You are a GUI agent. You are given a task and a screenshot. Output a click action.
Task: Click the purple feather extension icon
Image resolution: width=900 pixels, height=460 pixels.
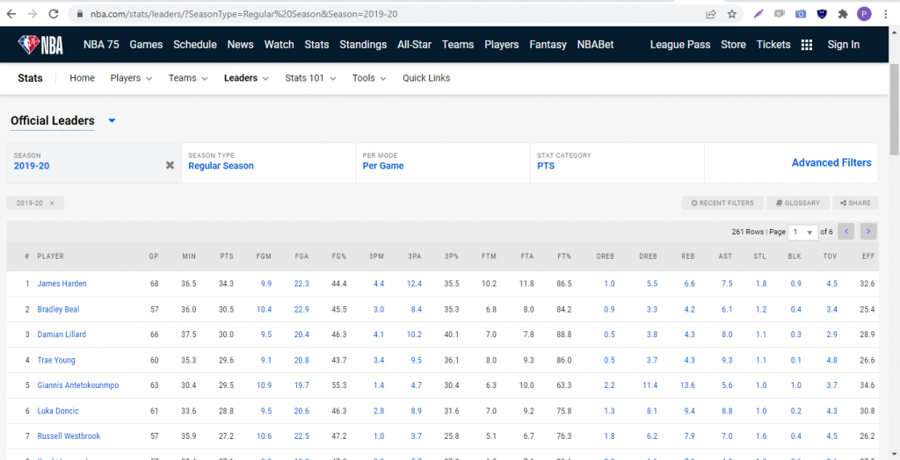click(758, 14)
